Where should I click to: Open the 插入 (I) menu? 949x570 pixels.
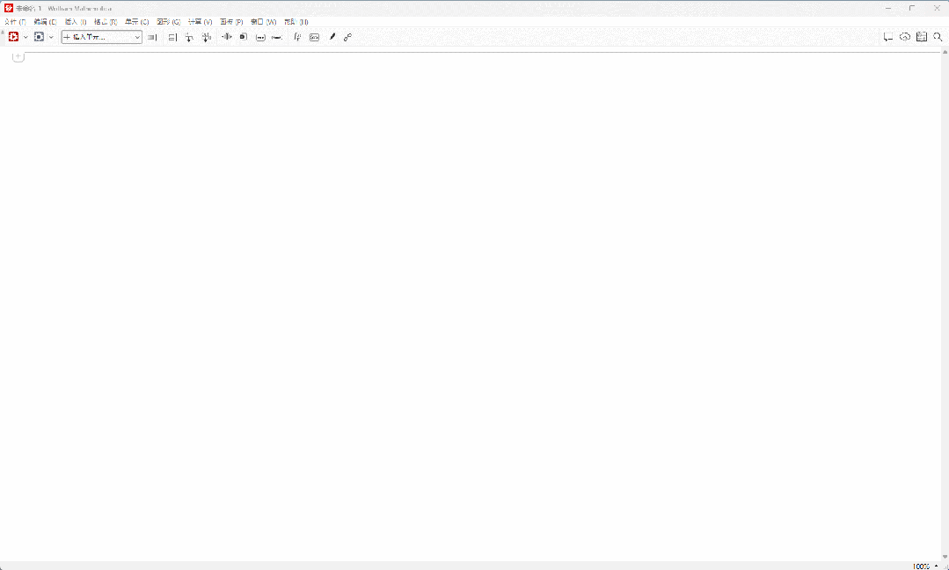pyautogui.click(x=76, y=22)
